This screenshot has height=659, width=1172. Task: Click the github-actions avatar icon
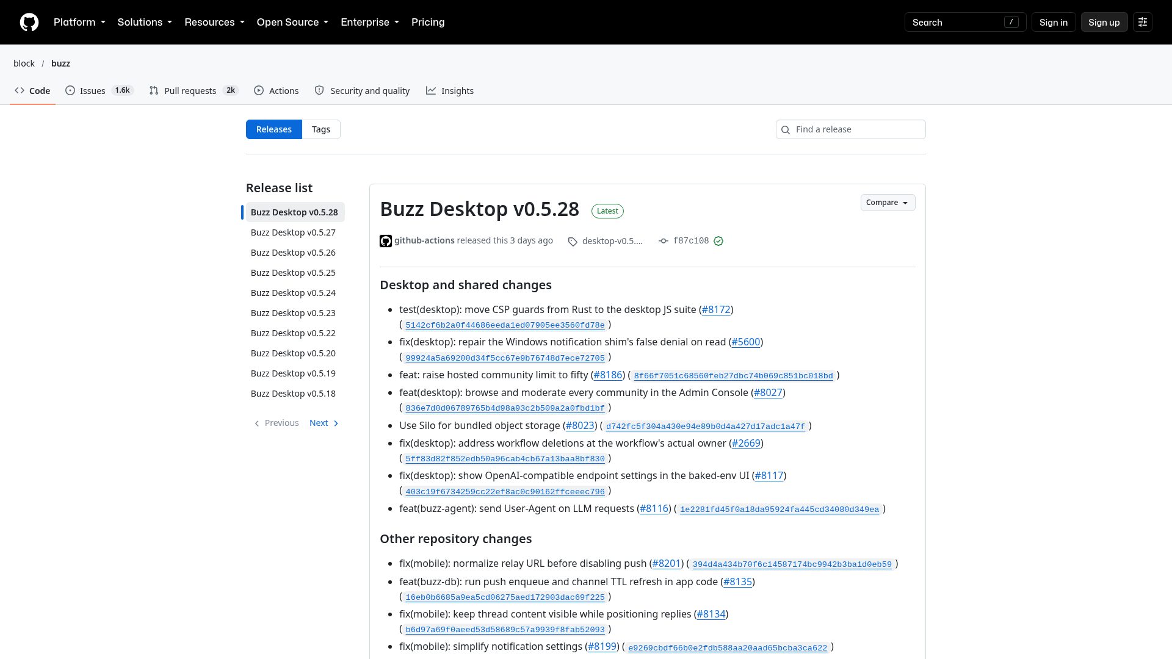coord(386,241)
